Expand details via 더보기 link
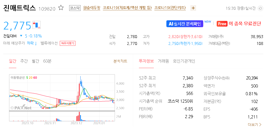267x129 pixels. 255,125
